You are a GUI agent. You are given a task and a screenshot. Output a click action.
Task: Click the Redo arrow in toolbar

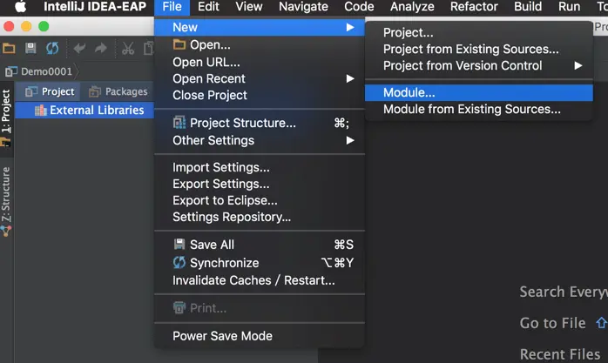pos(101,48)
